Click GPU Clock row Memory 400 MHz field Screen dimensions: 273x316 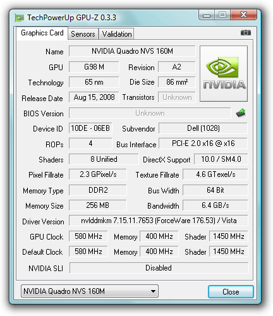coord(159,236)
